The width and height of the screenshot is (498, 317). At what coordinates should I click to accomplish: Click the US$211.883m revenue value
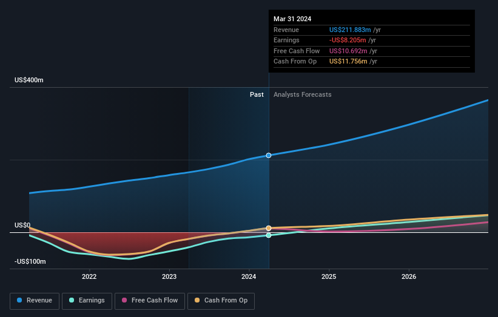point(350,30)
